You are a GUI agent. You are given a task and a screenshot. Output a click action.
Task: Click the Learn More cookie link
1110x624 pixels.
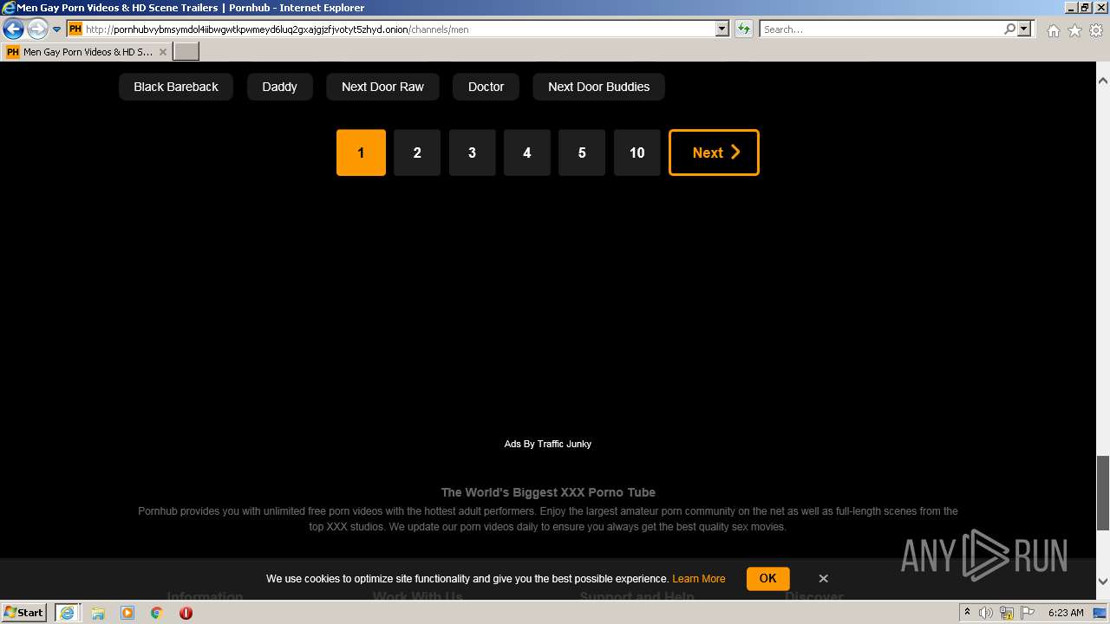pyautogui.click(x=698, y=579)
